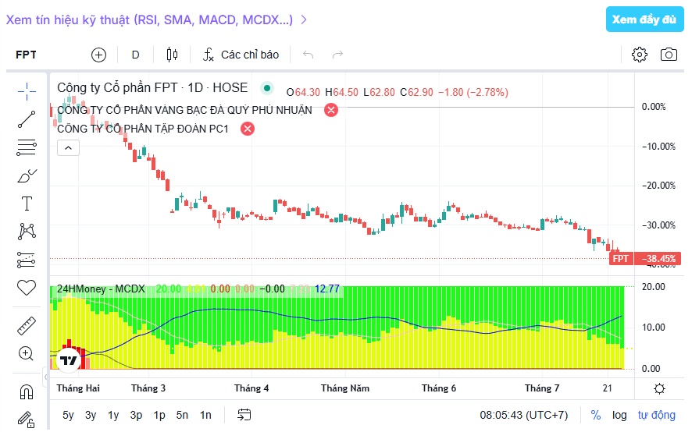
Task: Add chart to favorites heart icon
Action: pos(27,288)
